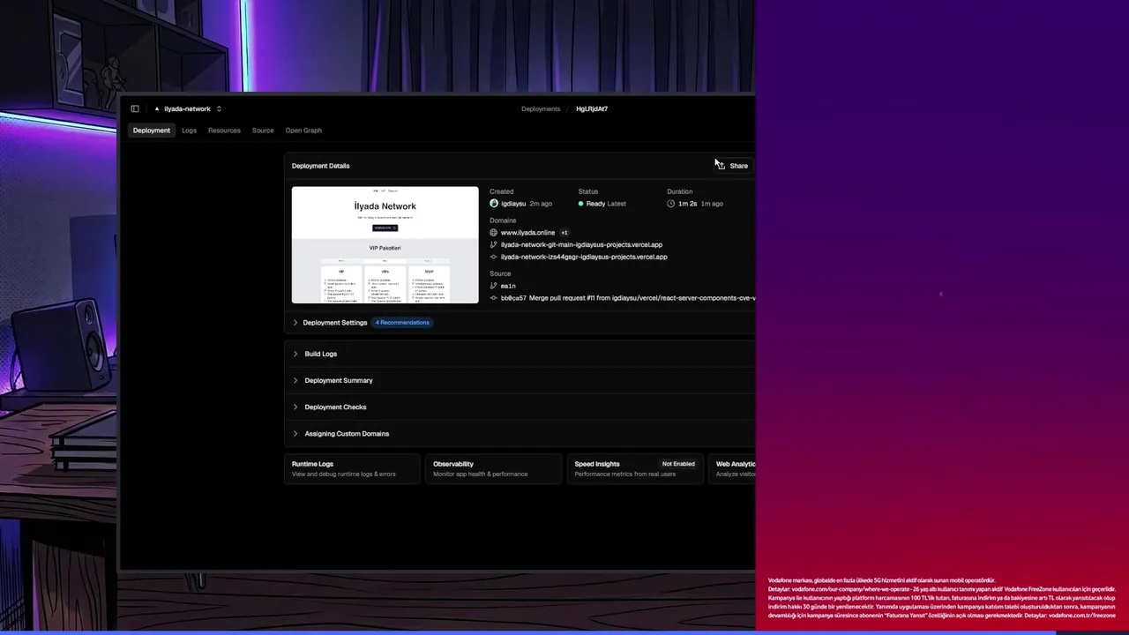1129x635 pixels.
Task: Click the Vercel triangle logo
Action: 157,108
